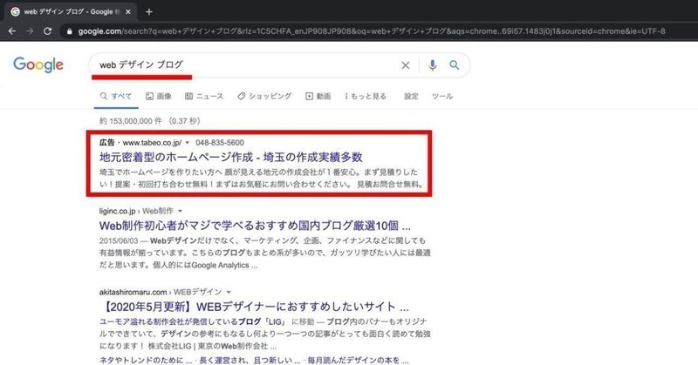Open result 【2020年5月更新】WEBデザイナーにおすすめしたいサイト

point(256,307)
